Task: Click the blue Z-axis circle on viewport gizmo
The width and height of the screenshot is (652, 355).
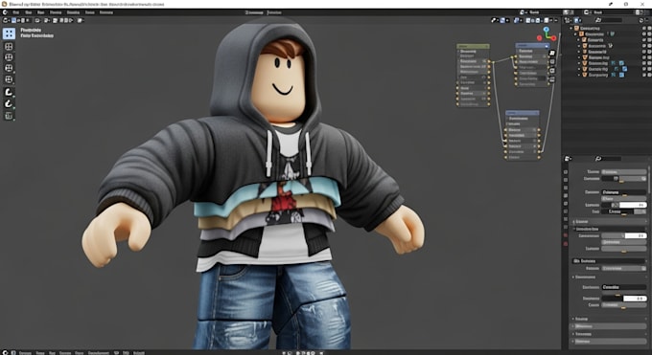Action: (x=547, y=30)
